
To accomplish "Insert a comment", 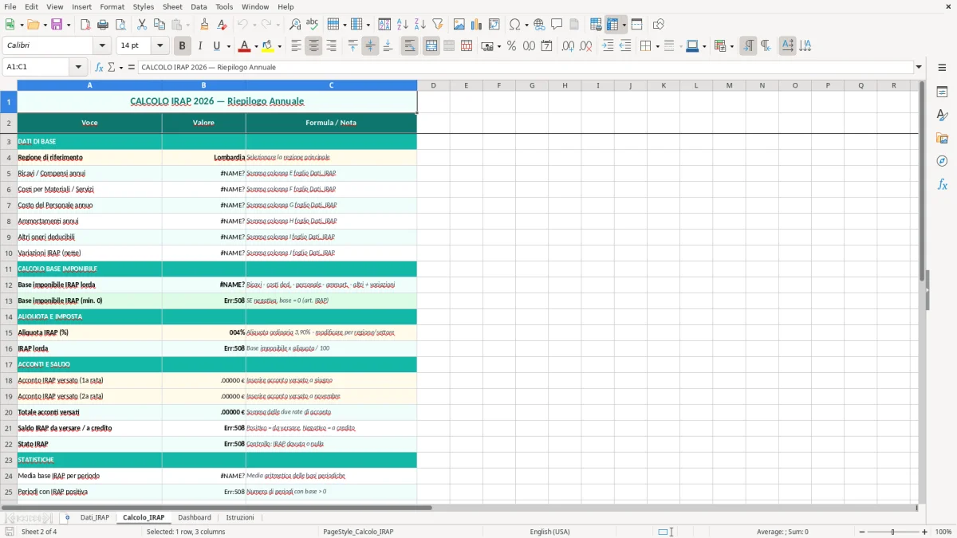I will [557, 25].
